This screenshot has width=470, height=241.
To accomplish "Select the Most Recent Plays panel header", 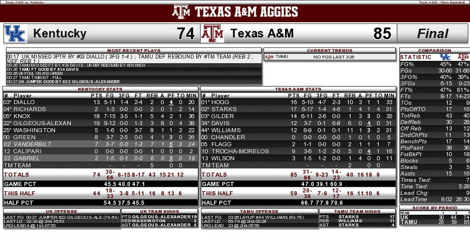I will [x=133, y=50].
